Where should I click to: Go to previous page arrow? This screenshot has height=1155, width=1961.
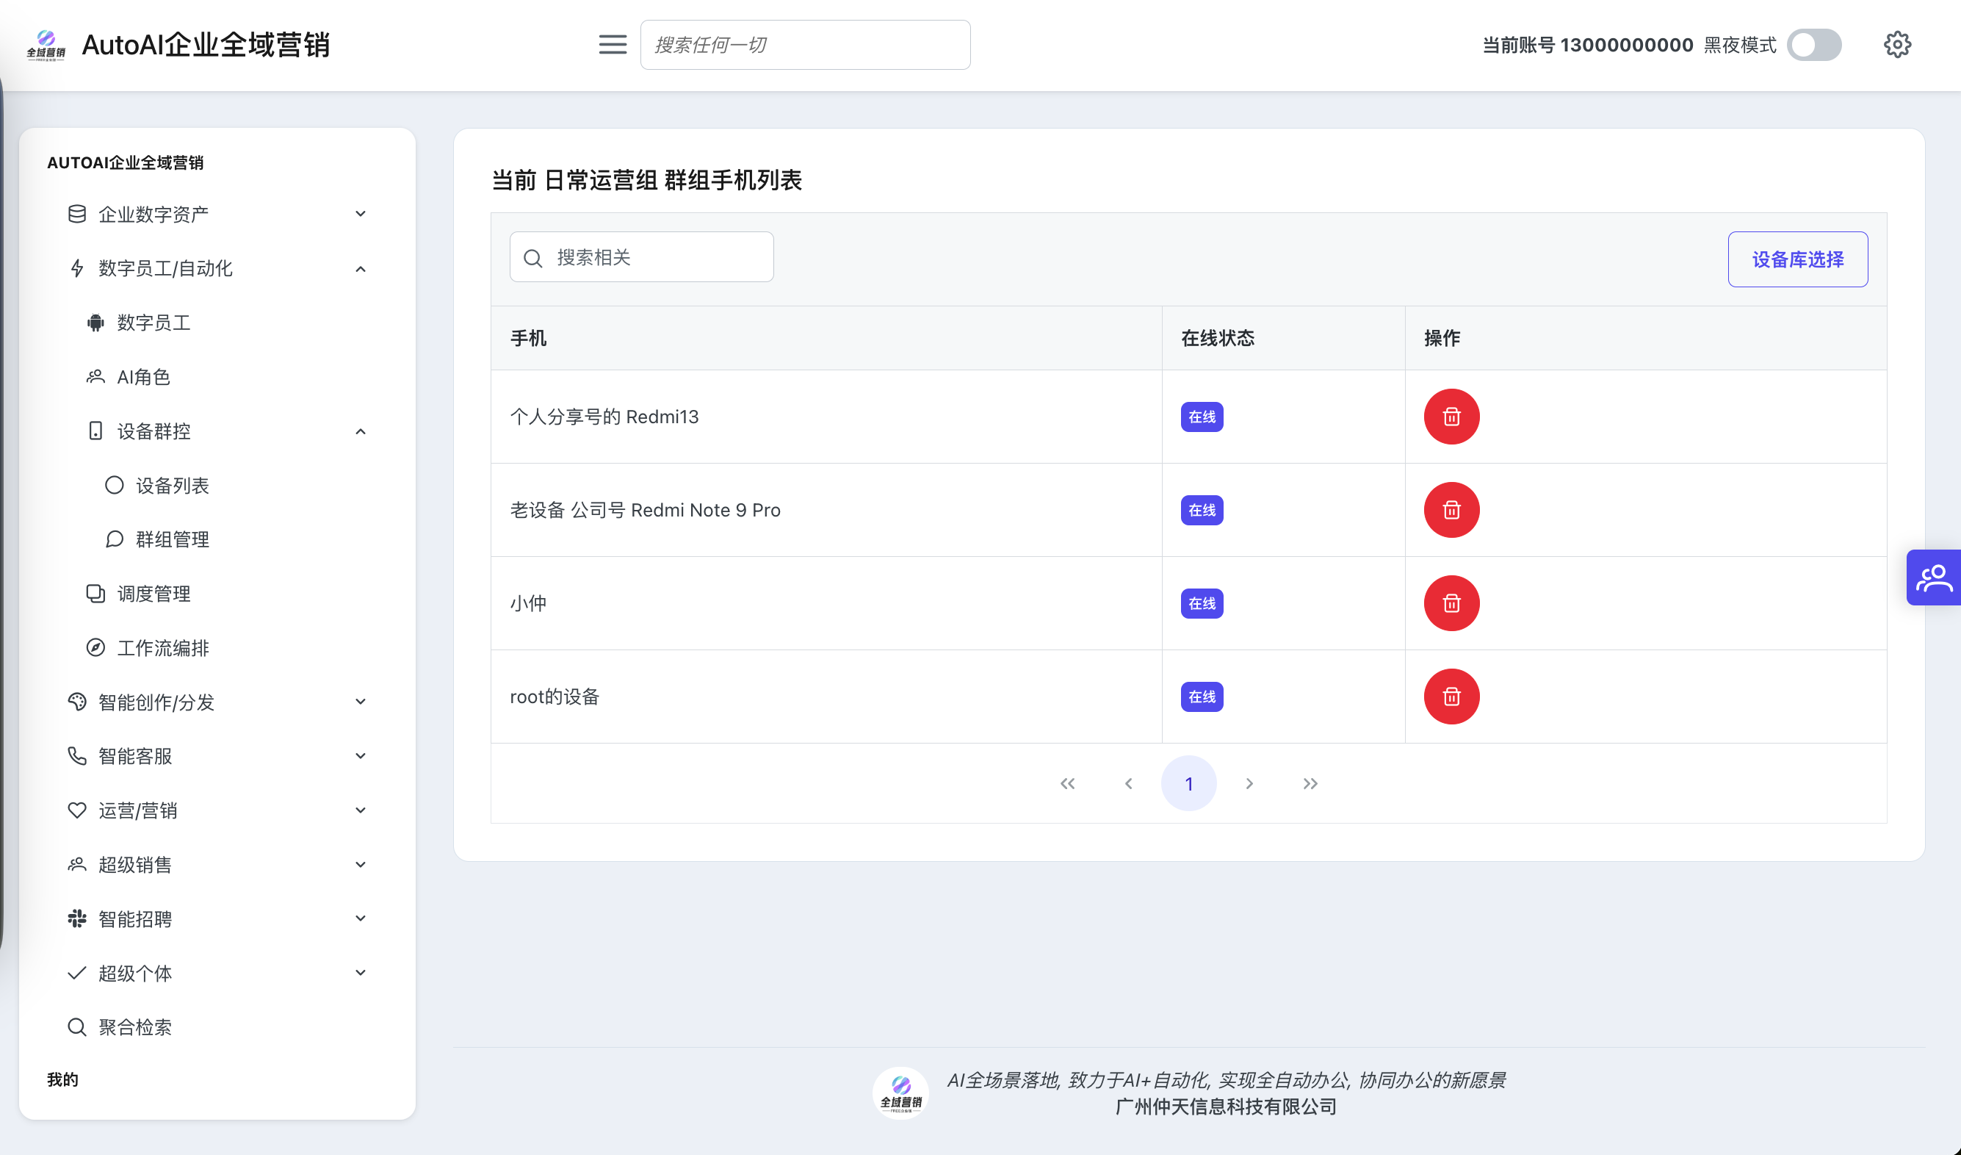(x=1128, y=784)
